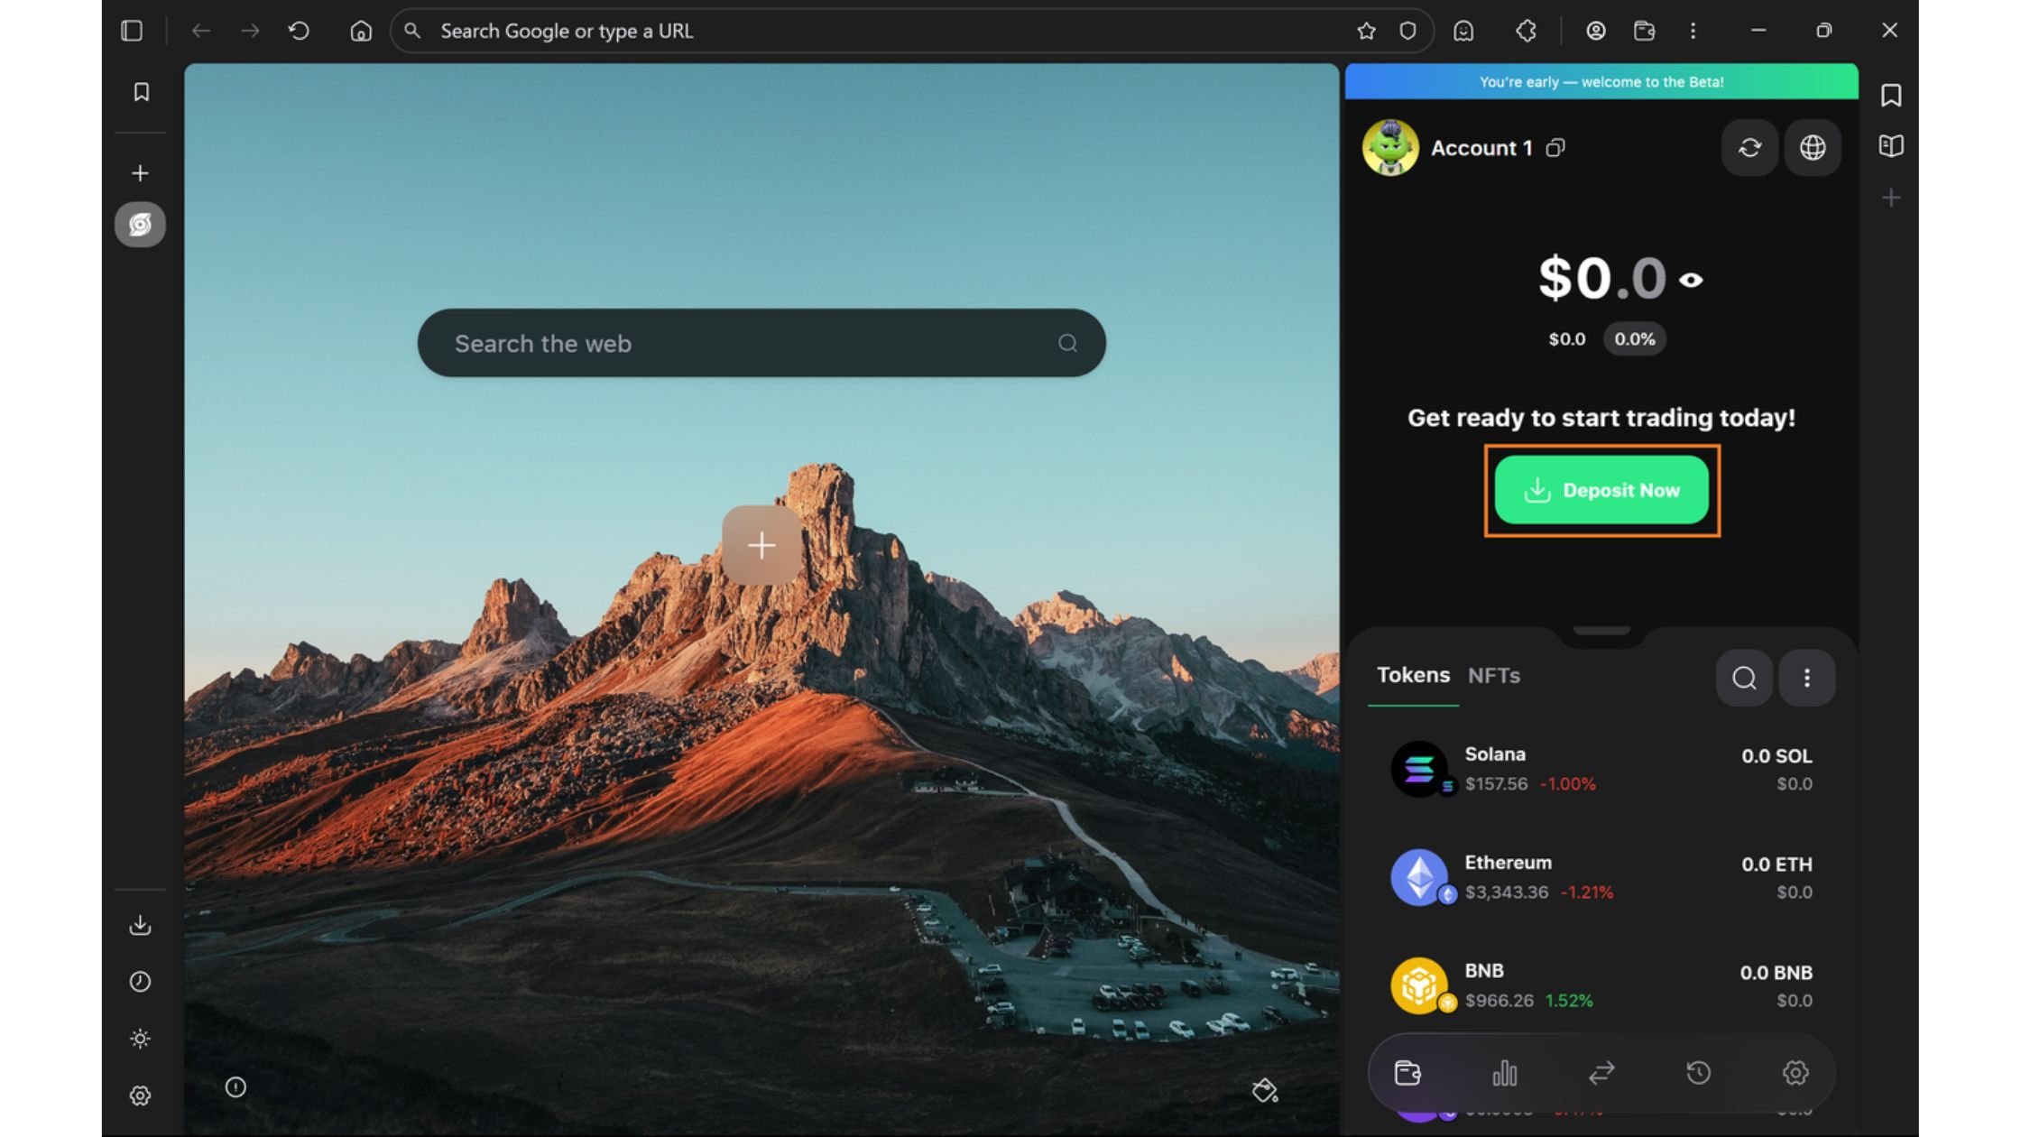This screenshot has height=1137, width=2021.
Task: Open the portfolio chart view
Action: [x=1504, y=1073]
